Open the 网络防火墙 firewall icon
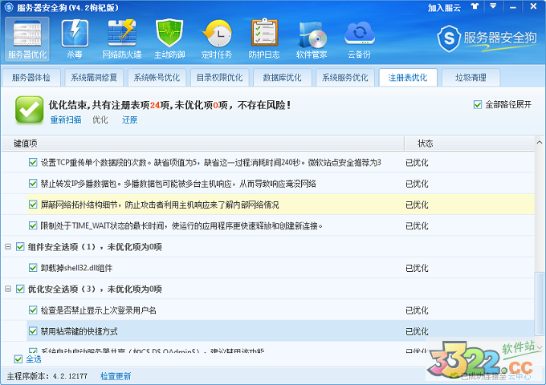The width and height of the screenshot is (546, 385). click(122, 39)
